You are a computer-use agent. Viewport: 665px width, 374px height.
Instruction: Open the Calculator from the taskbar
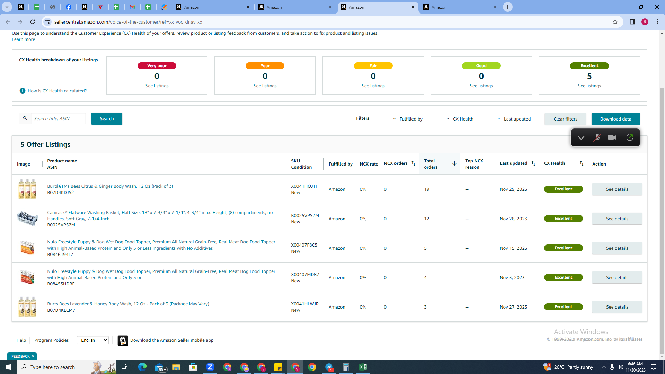(x=346, y=367)
